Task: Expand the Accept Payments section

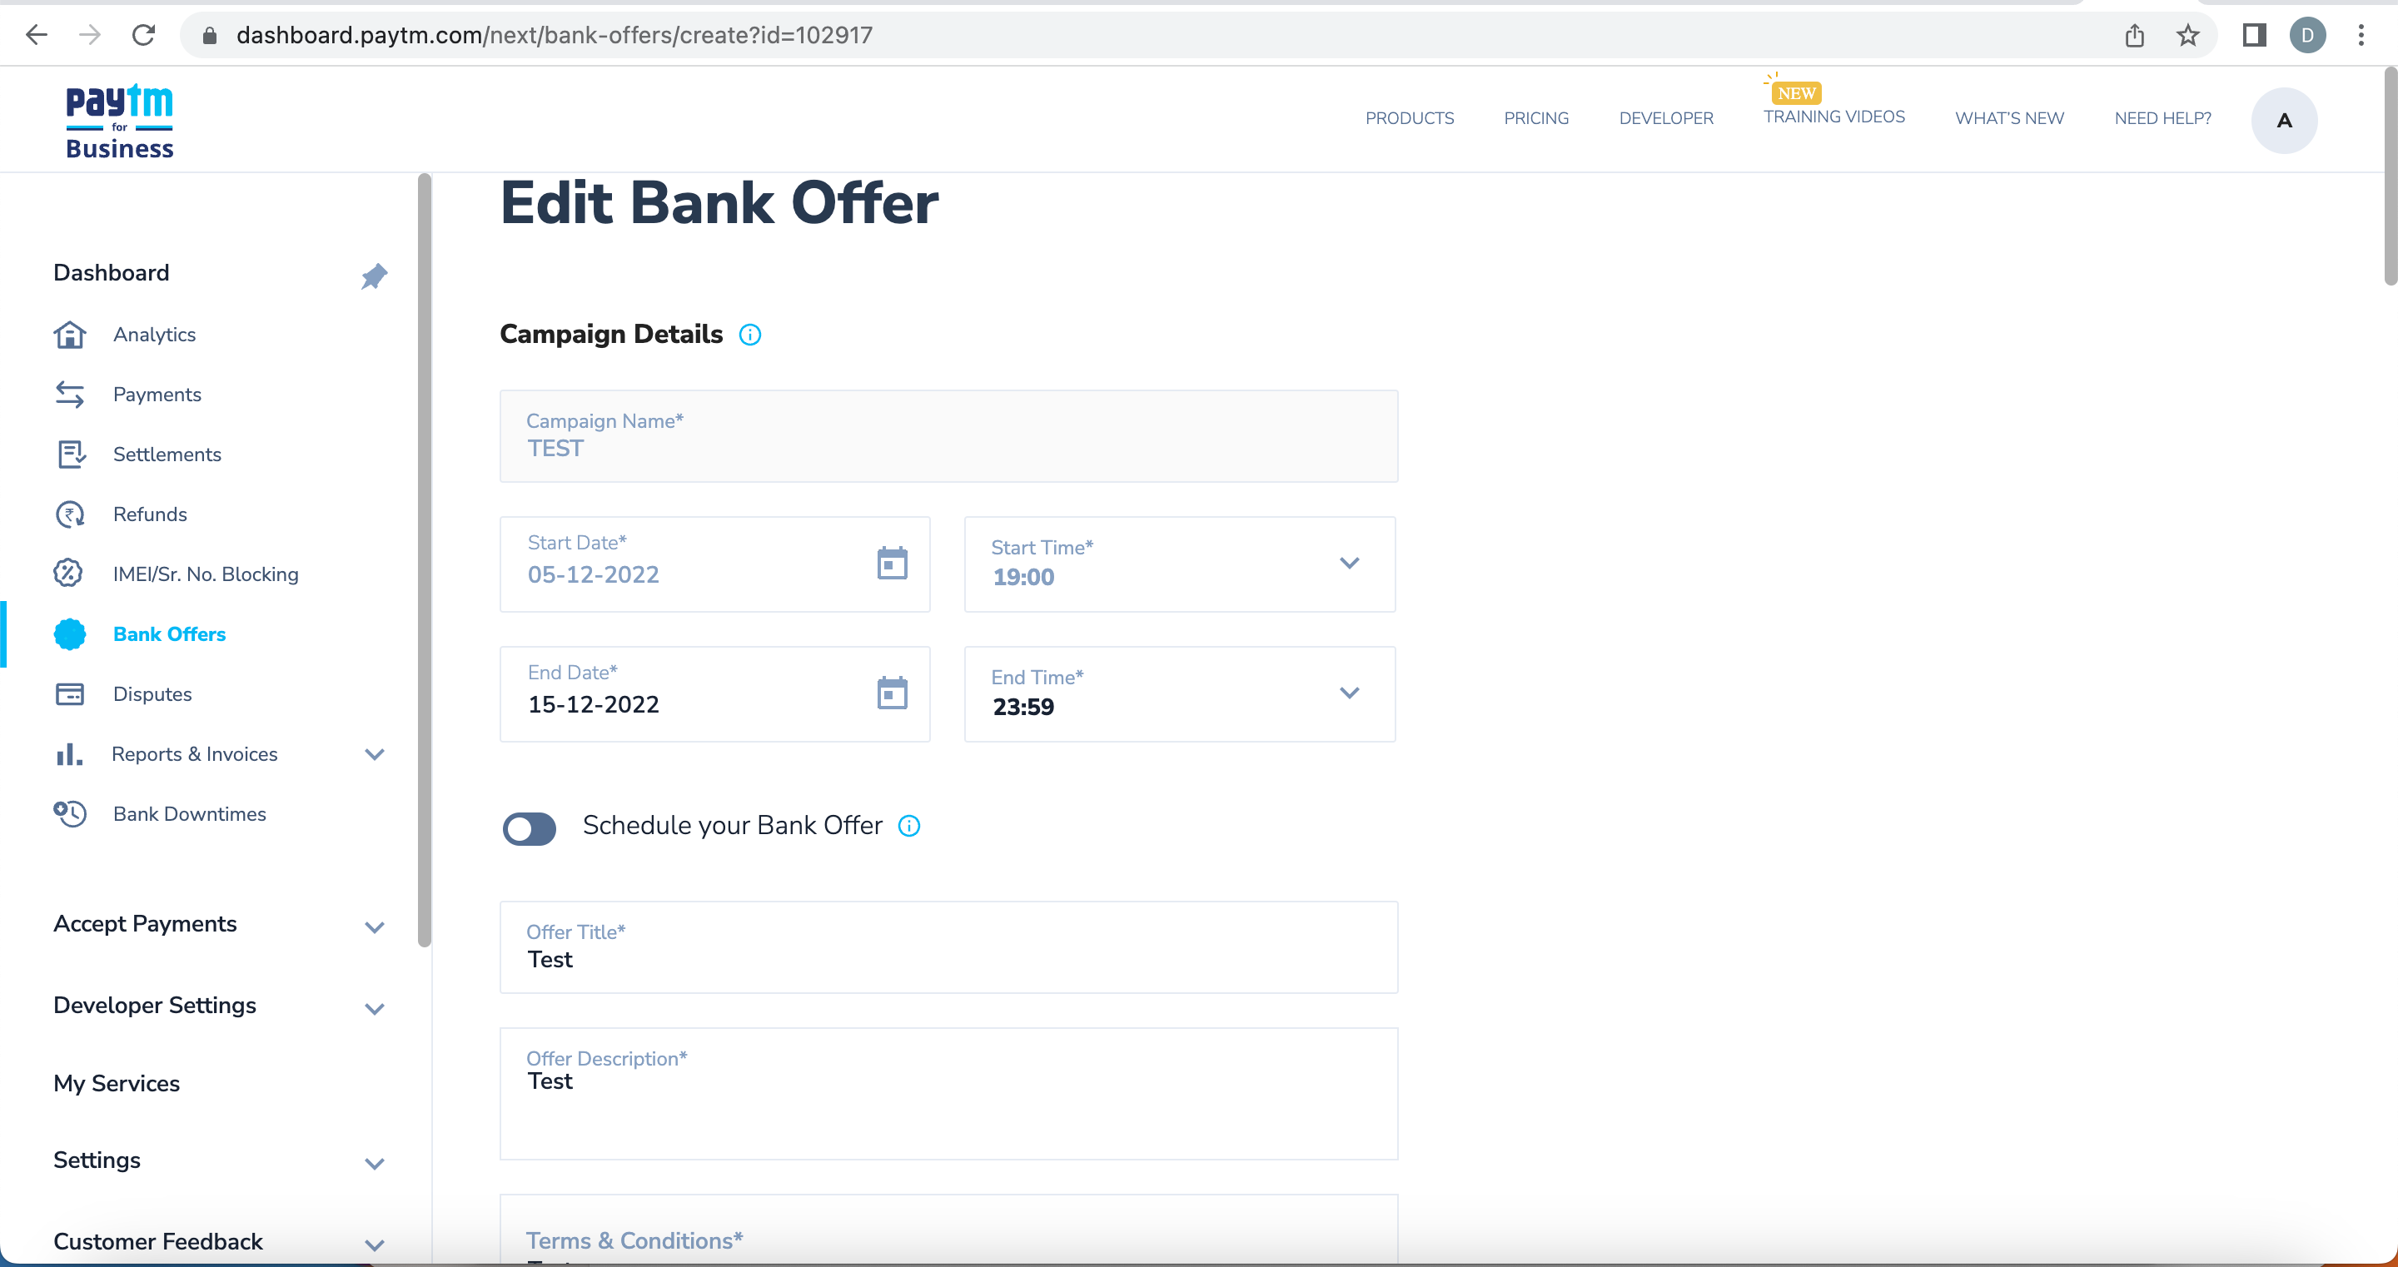Action: pyautogui.click(x=374, y=927)
